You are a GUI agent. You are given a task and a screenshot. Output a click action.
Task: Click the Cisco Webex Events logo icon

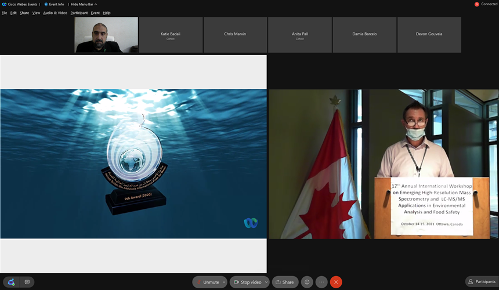3,4
